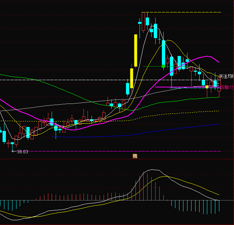Select the lower yellow candlestick
Viewport: 234px width, 225px height.
pyautogui.click(x=131, y=78)
